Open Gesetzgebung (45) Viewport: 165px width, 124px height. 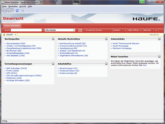point(68,48)
